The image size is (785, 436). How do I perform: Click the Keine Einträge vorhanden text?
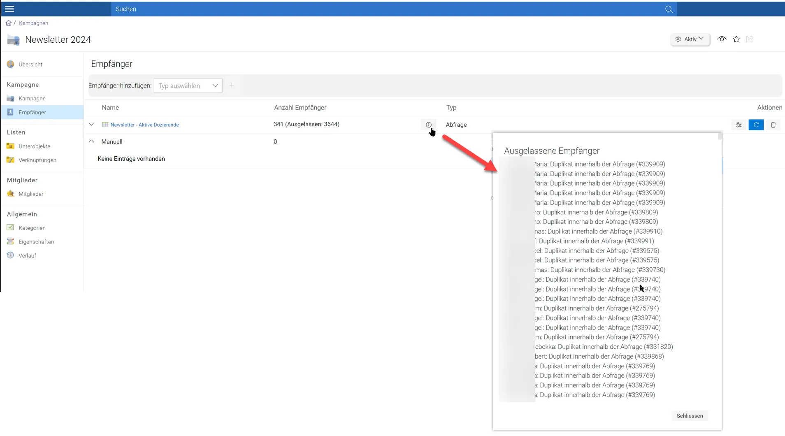pyautogui.click(x=131, y=159)
